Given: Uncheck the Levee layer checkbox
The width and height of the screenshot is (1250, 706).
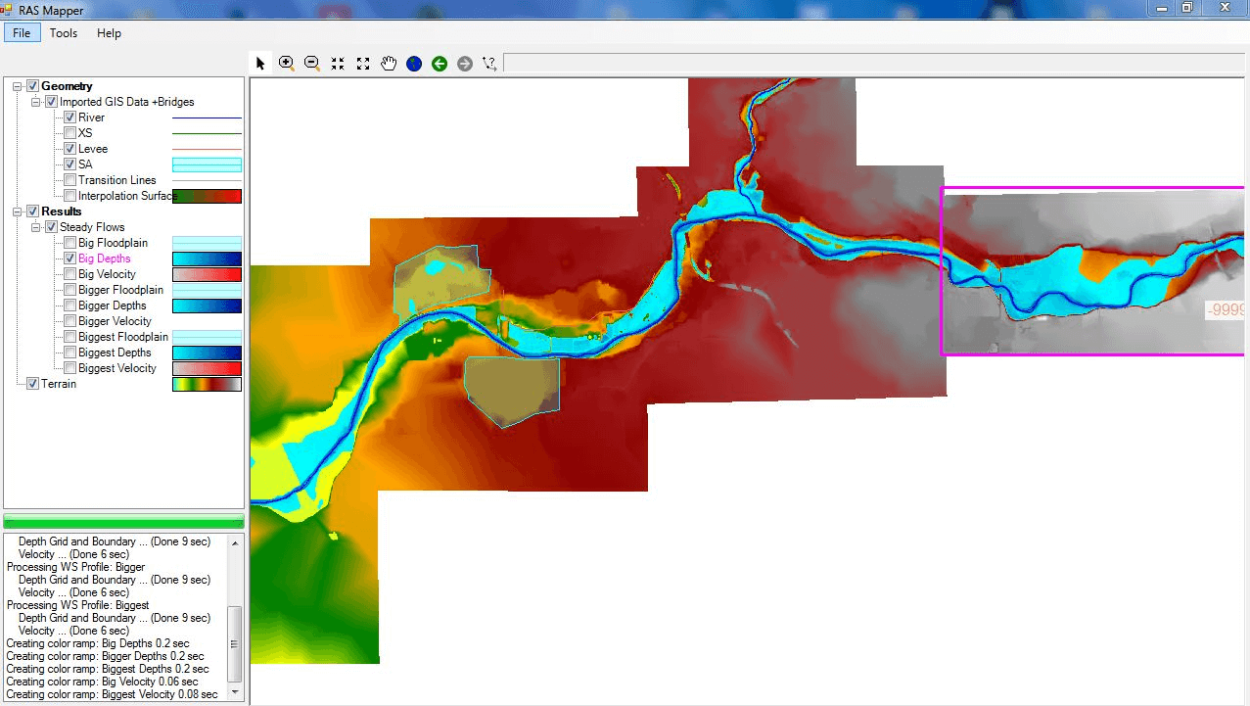Looking at the screenshot, I should [x=70, y=149].
